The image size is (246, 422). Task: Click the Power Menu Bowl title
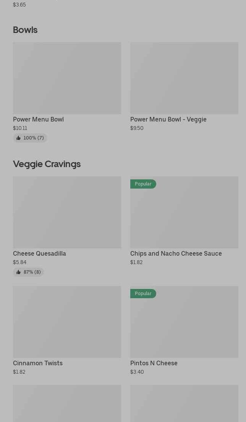[38, 120]
